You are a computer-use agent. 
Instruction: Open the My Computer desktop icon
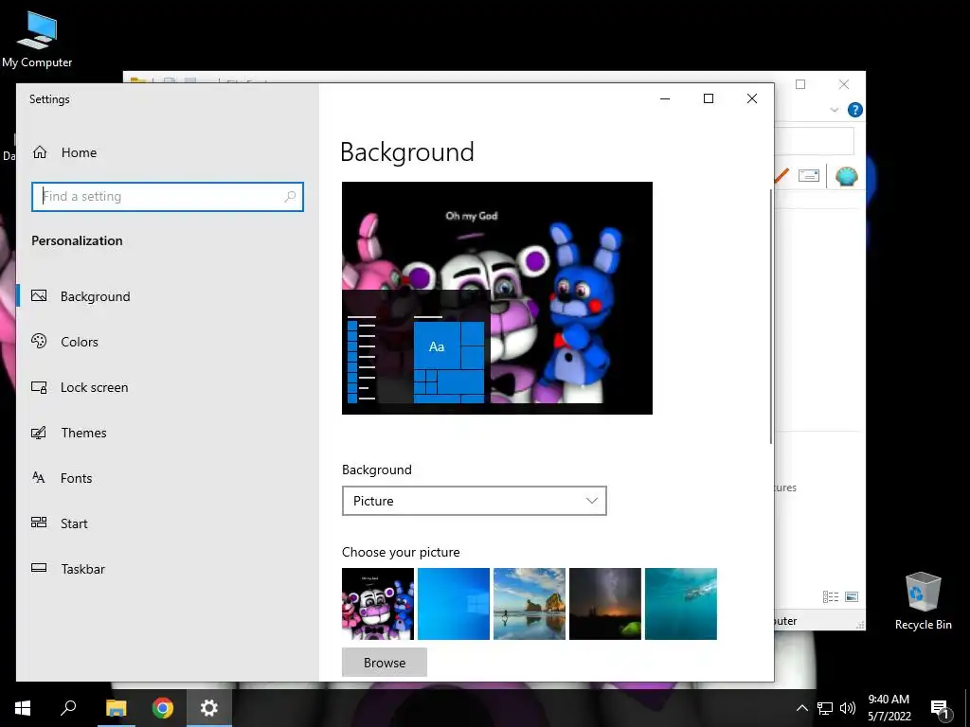click(x=37, y=40)
